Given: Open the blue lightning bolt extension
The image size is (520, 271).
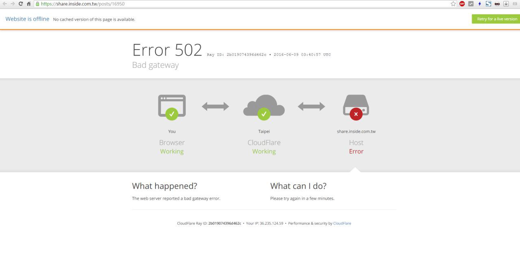Looking at the screenshot, I should point(479,4).
